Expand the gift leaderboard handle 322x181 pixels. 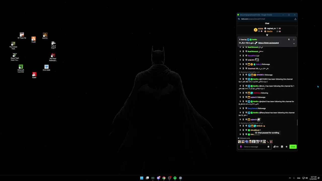click(267, 35)
